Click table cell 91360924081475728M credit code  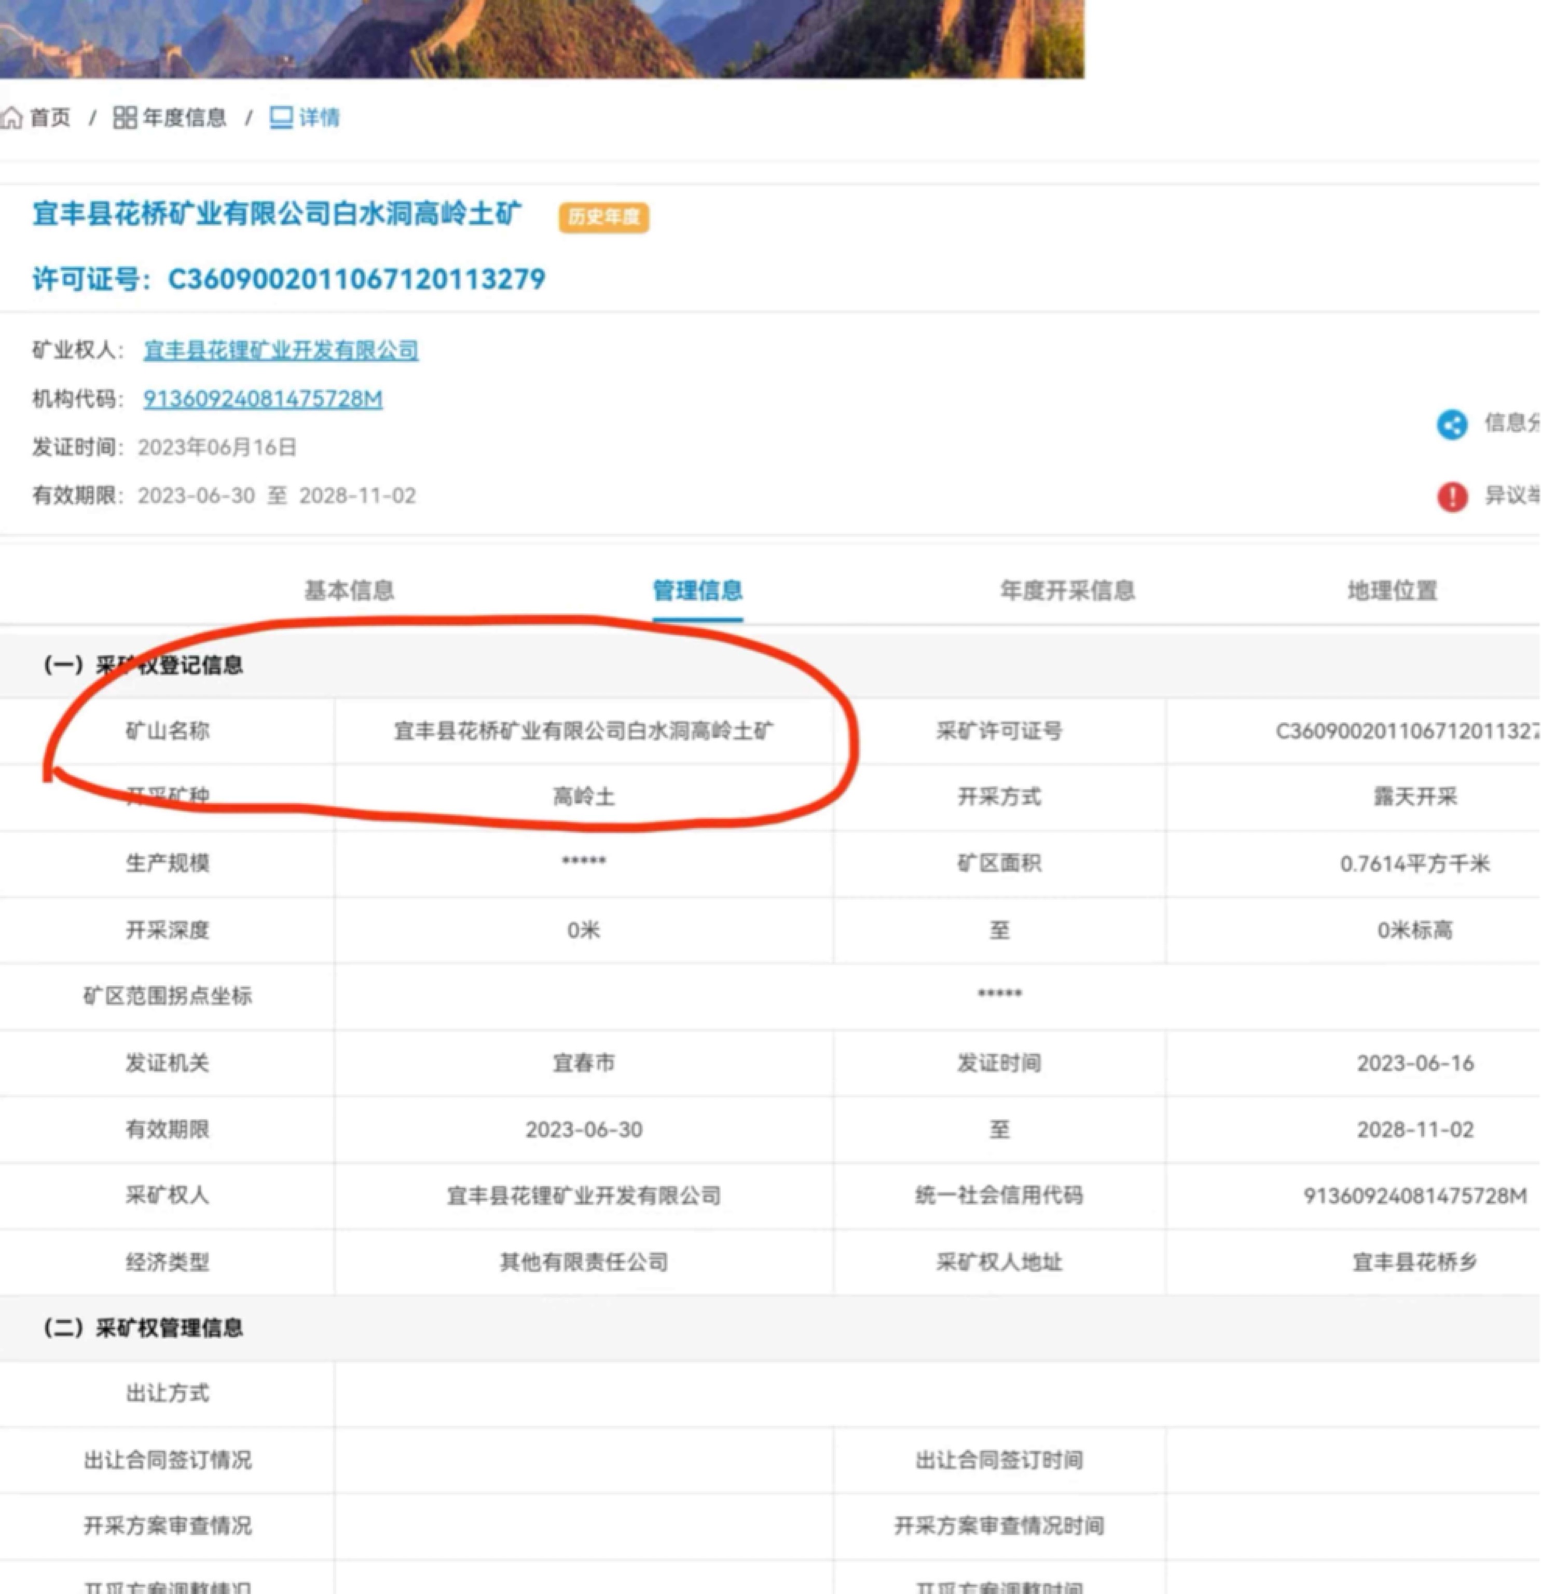[x=1353, y=1195]
